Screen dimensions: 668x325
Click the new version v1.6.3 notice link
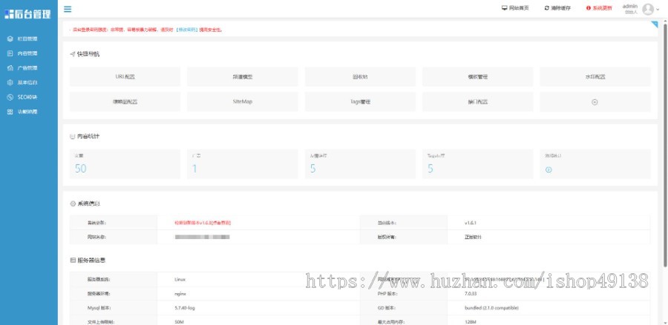pyautogui.click(x=203, y=223)
